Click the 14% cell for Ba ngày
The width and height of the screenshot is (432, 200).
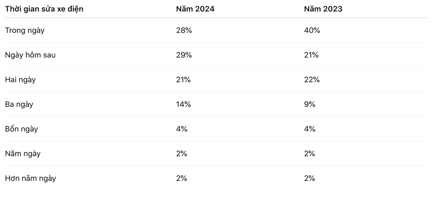(183, 105)
